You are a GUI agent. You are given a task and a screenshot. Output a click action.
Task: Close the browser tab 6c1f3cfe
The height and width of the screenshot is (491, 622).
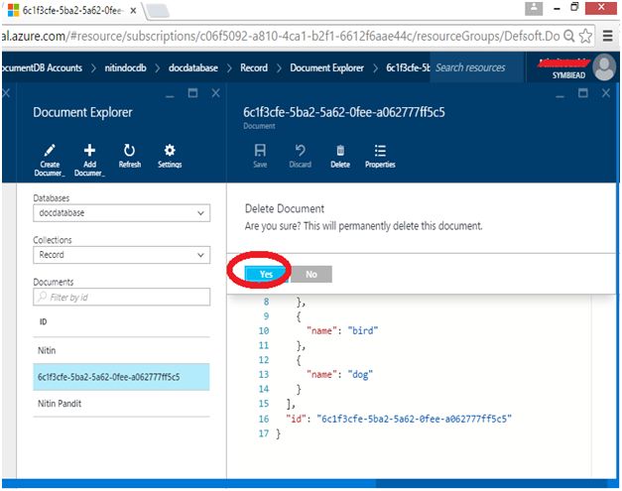tap(133, 11)
